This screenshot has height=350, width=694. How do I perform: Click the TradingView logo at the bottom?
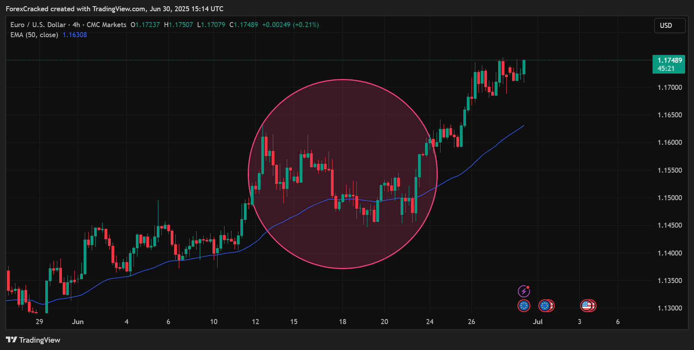[33, 340]
